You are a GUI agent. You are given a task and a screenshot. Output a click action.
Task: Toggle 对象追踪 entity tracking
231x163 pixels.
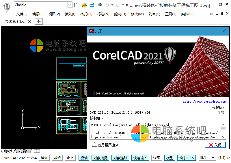(120, 158)
